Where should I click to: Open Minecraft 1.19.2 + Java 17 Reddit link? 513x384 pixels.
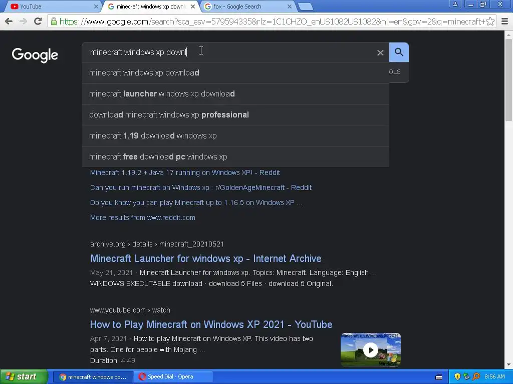(x=185, y=172)
